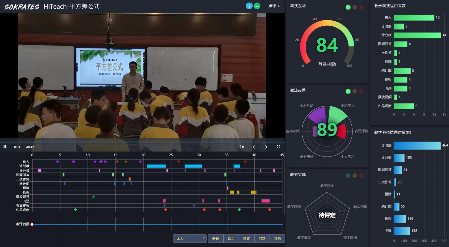
Task: Click the first cyan 计时器 timeline block
Action: pos(156,166)
